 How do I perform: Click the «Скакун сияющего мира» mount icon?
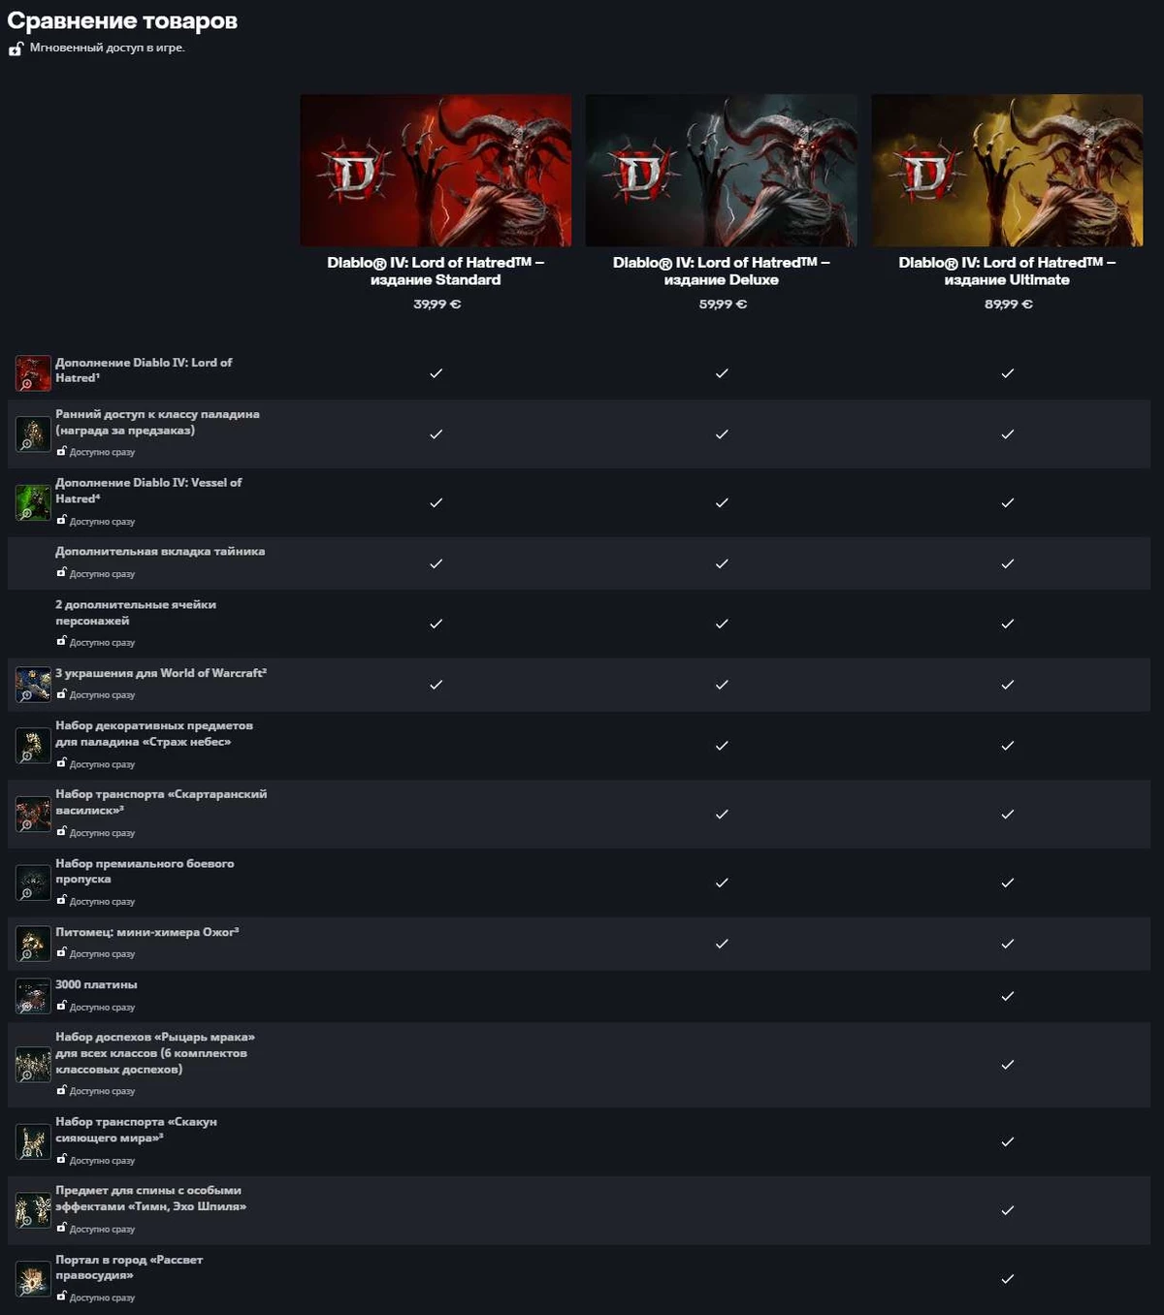tap(32, 1140)
